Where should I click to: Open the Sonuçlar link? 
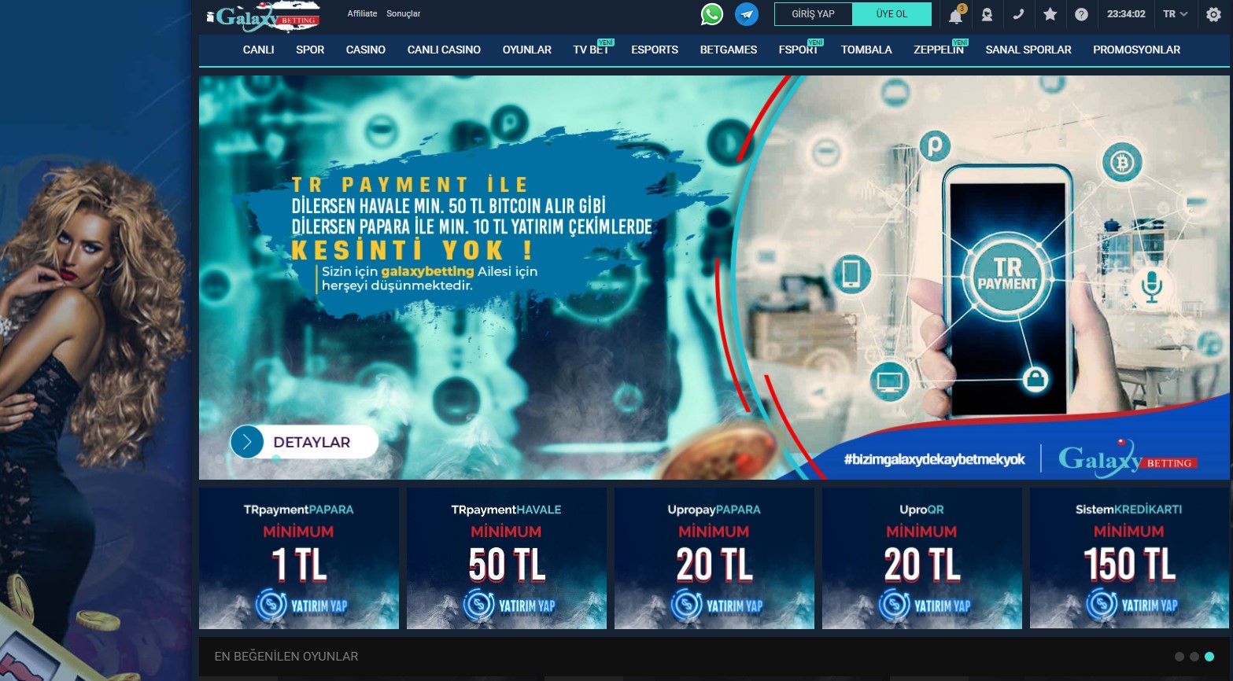coord(403,14)
